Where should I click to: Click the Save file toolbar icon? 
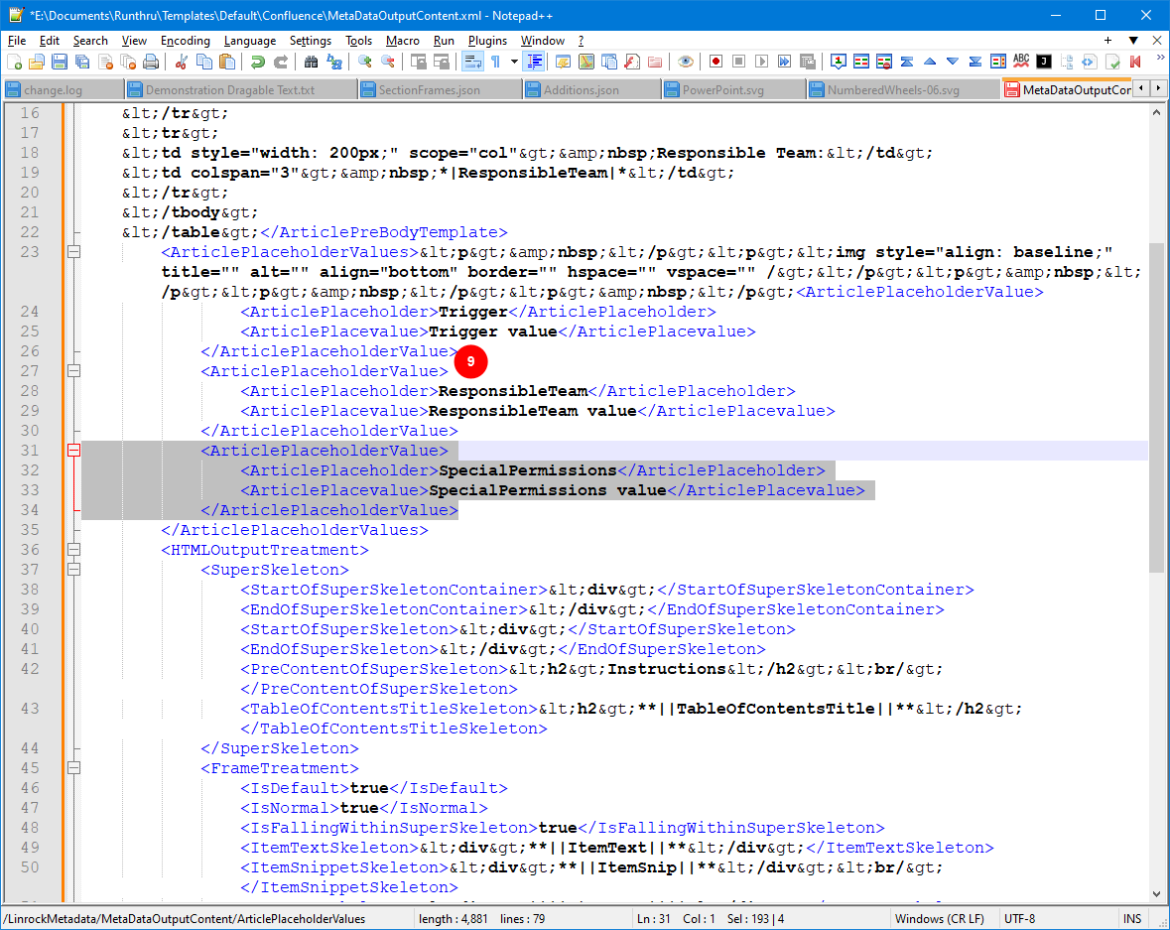click(60, 62)
